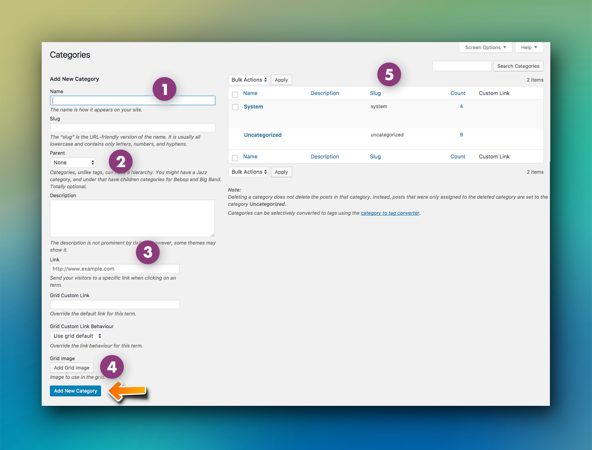Click the Custom Link header column text
This screenshot has height=450, width=592.
tap(494, 93)
